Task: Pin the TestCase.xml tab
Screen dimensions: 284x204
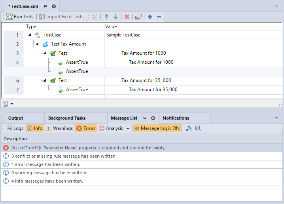Action: click(x=45, y=6)
